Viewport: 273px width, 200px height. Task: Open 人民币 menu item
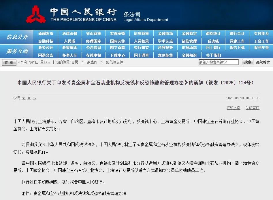70,41
